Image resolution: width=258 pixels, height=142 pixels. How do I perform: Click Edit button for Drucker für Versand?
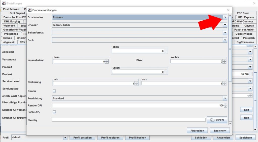coord(246,110)
